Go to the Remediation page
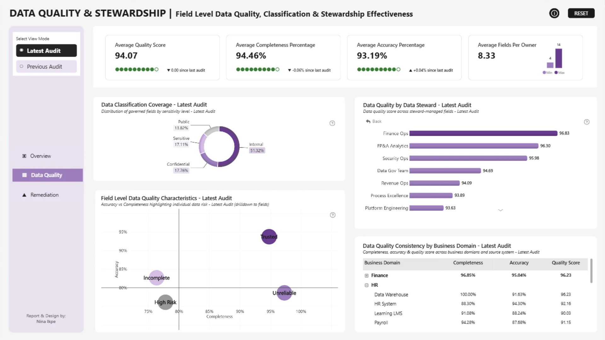The width and height of the screenshot is (605, 340). point(44,195)
